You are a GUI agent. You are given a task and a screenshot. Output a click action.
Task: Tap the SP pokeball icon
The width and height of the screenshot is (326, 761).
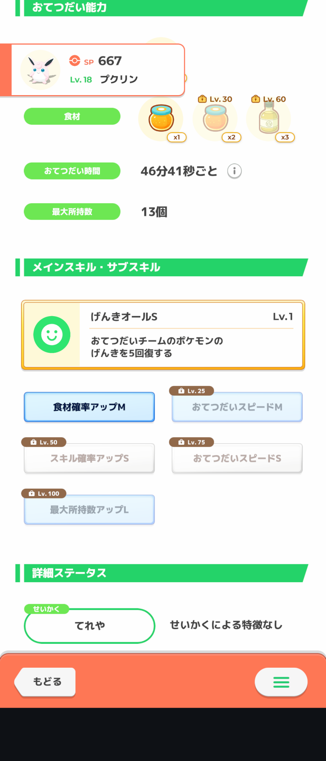tap(75, 60)
